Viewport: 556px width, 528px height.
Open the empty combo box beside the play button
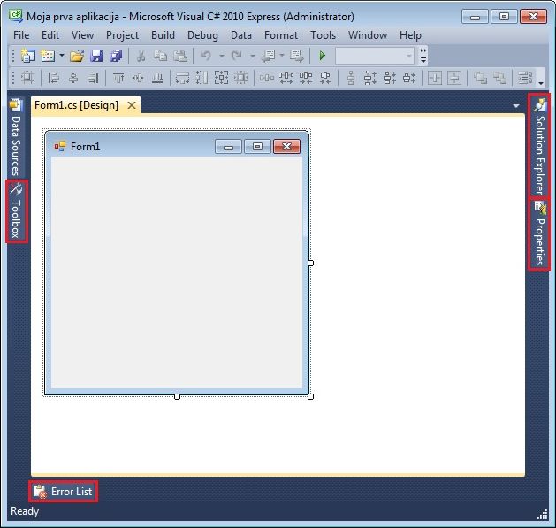tap(375, 56)
